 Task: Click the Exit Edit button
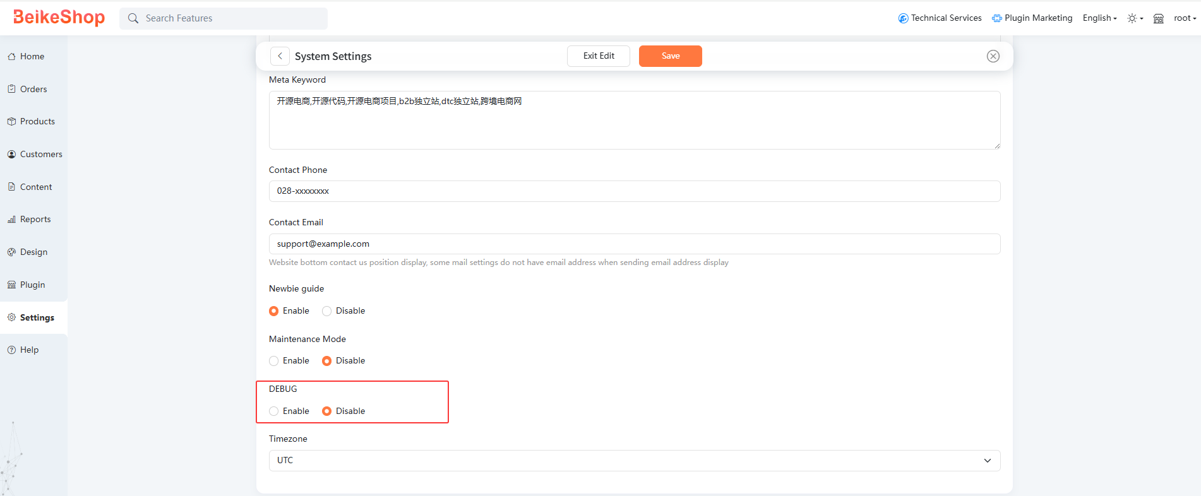pyautogui.click(x=599, y=56)
